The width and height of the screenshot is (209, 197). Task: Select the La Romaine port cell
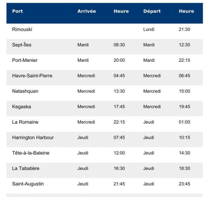point(25,122)
